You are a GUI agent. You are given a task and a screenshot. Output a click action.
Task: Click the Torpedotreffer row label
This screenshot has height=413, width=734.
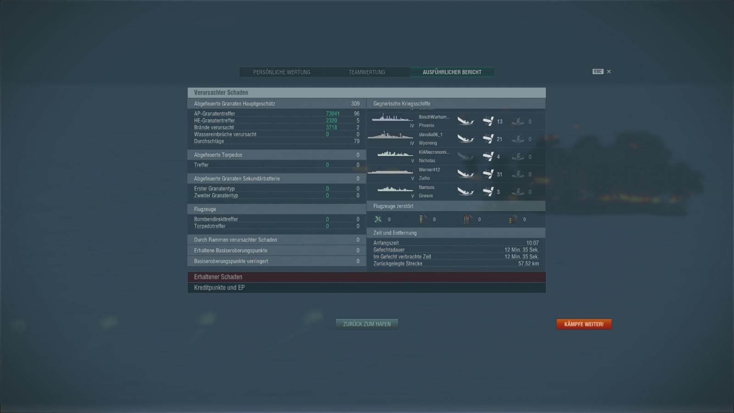[210, 226]
